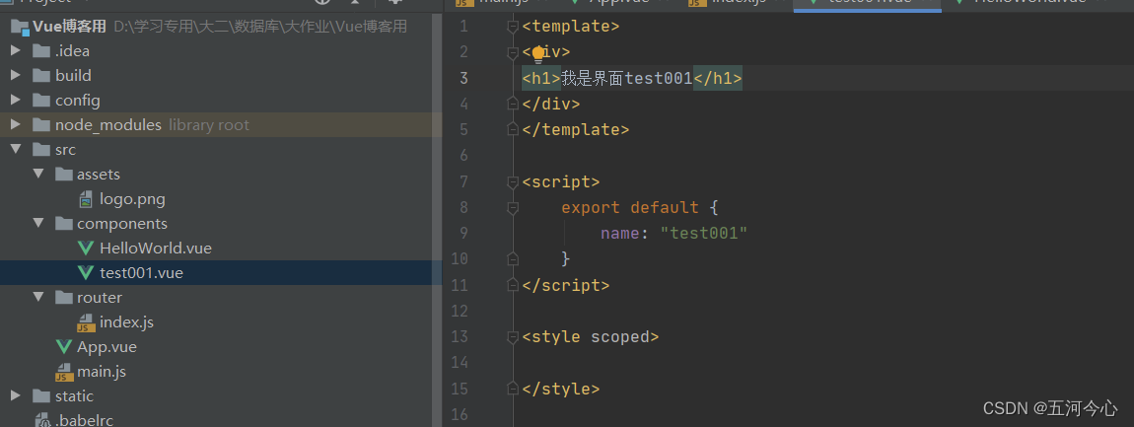Click the index.js JavaScript file icon
The image size is (1134, 427).
(86, 322)
